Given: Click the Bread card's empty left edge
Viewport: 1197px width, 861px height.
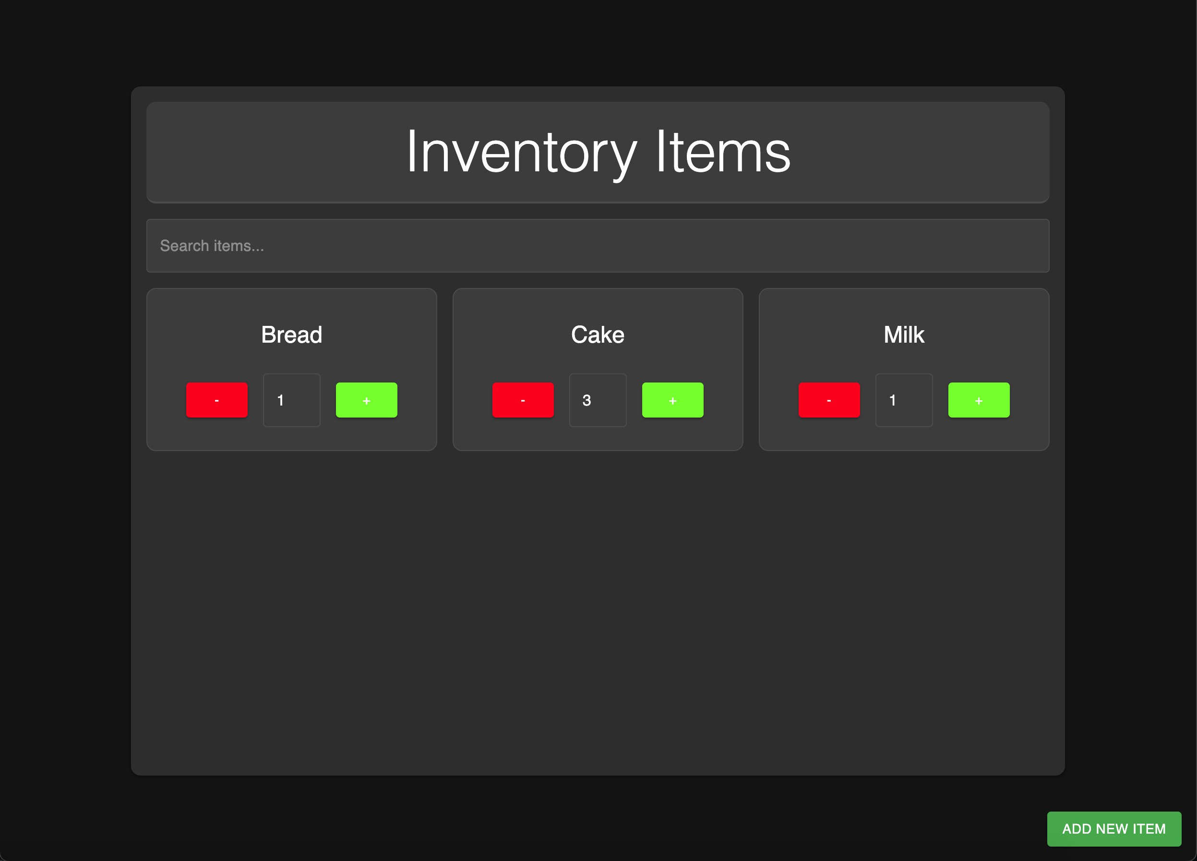Looking at the screenshot, I should coord(163,370).
